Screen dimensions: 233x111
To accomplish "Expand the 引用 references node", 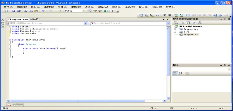I will 175,32.
